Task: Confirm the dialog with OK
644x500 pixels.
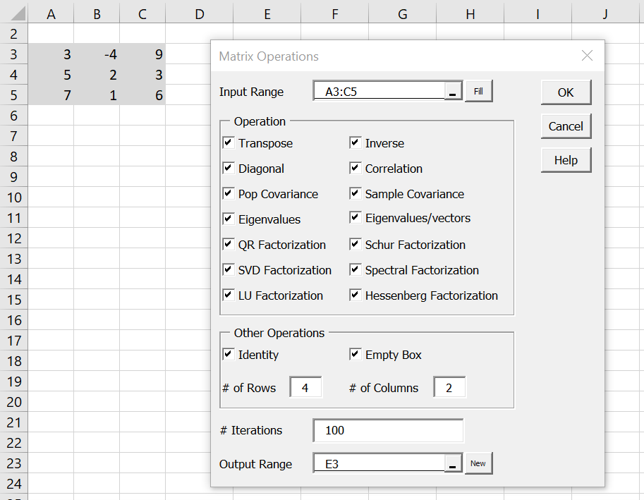Action: click(566, 92)
